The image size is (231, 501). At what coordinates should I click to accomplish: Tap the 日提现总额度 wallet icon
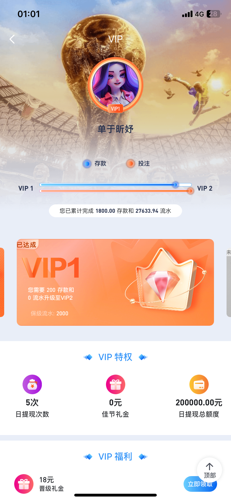click(199, 384)
